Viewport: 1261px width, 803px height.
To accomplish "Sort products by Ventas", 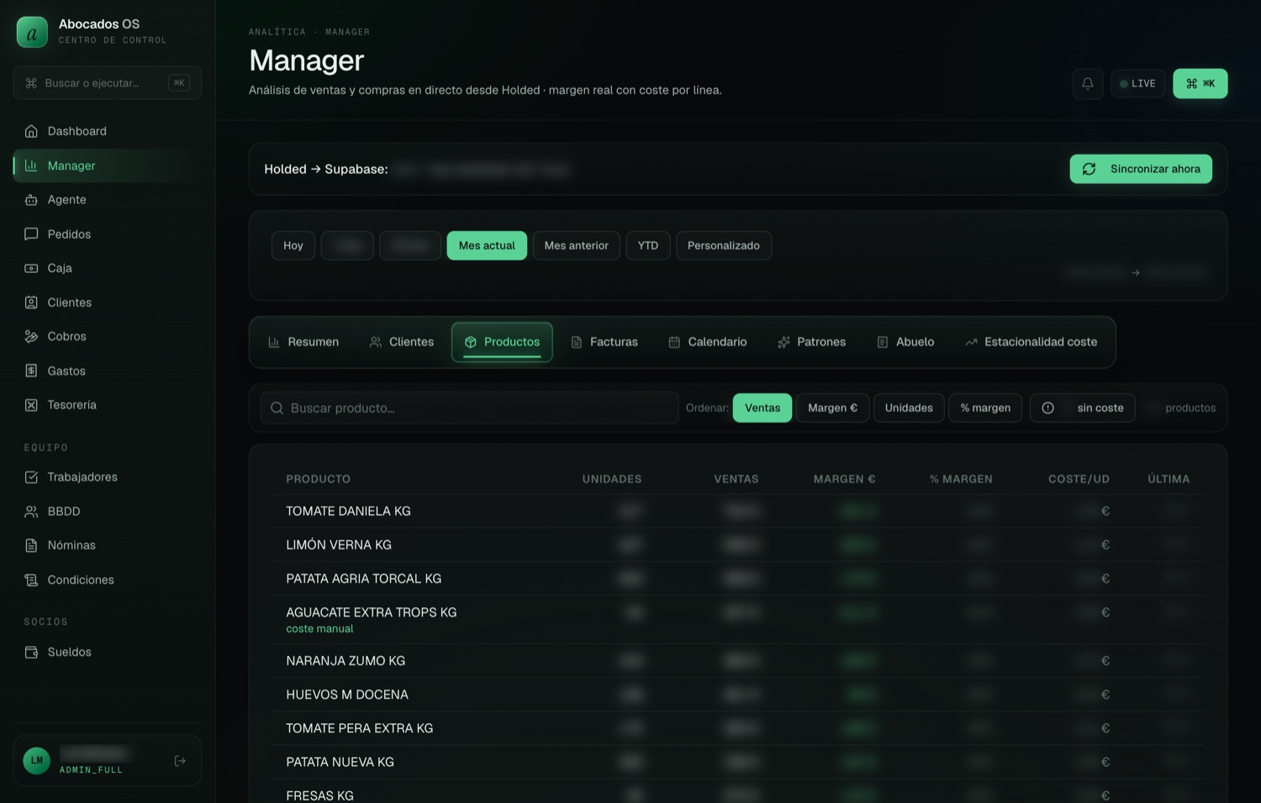I will pyautogui.click(x=762, y=408).
